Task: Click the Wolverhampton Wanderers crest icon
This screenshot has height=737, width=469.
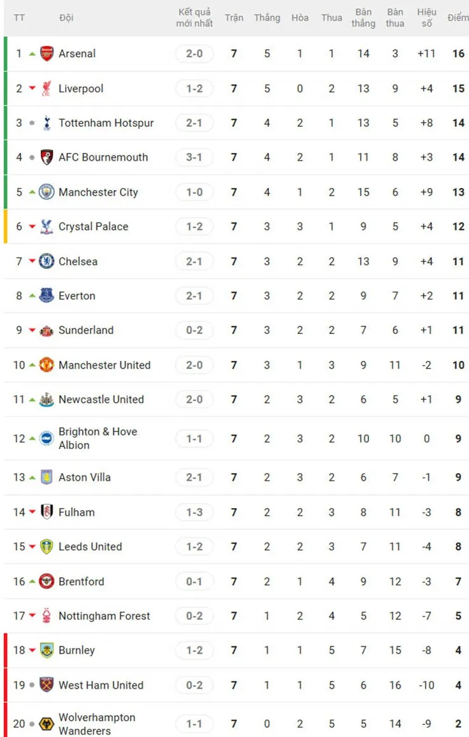Action: click(47, 724)
